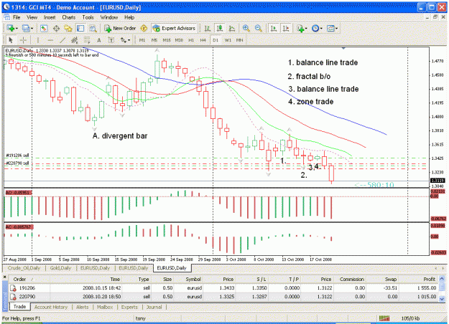Viewport: 449px width, 324px height.
Task: Open the File menu
Action: tap(17, 17)
